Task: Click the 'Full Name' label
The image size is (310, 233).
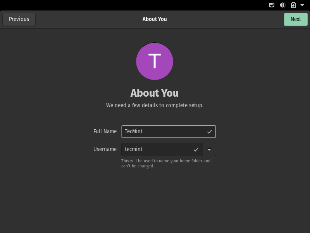Action: tap(105, 131)
